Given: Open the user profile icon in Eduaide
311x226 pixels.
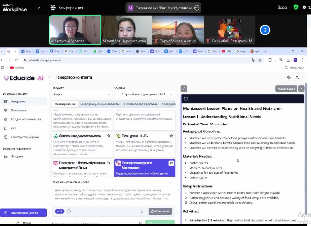Looking at the screenshot, I should pyautogui.click(x=297, y=78).
